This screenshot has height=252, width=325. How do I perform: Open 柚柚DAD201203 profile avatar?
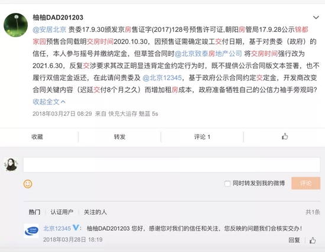(x=15, y=25)
